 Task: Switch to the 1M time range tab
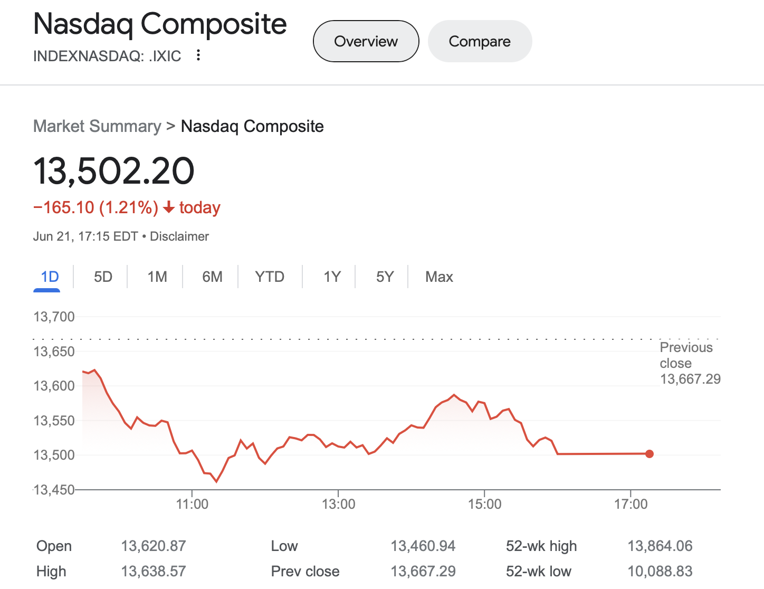tap(157, 277)
